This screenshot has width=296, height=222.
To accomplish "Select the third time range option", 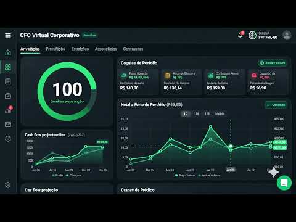I will coord(207,113).
